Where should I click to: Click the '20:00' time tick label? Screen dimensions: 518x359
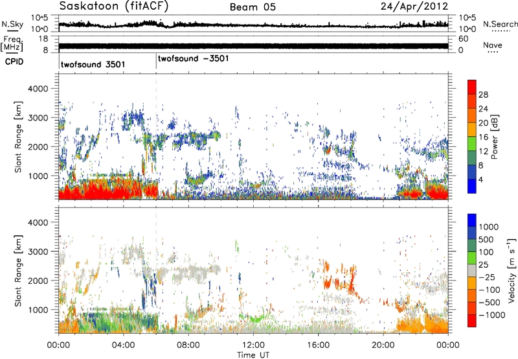click(x=383, y=345)
